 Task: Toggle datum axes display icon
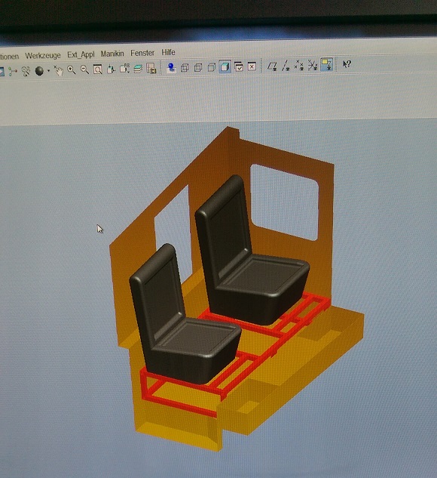point(286,66)
